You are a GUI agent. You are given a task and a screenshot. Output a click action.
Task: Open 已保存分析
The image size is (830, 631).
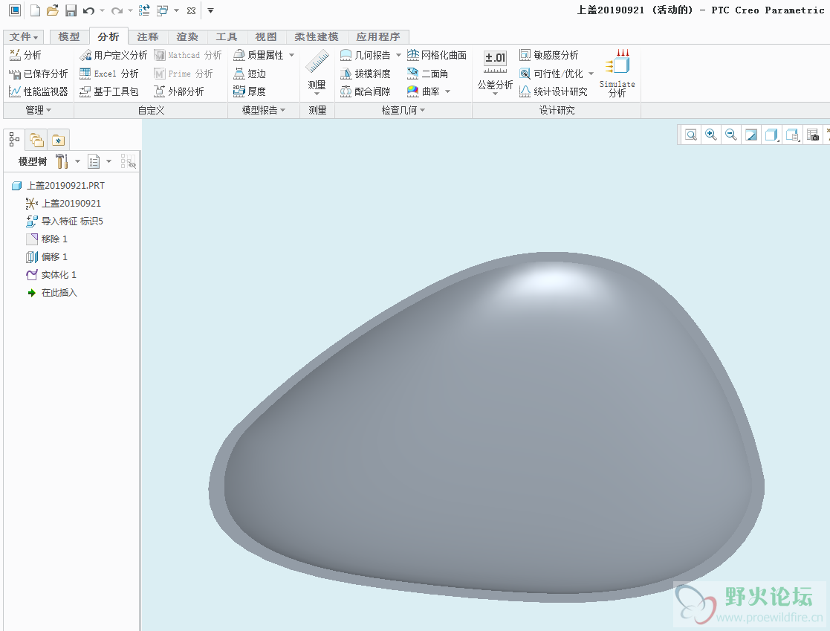click(38, 74)
